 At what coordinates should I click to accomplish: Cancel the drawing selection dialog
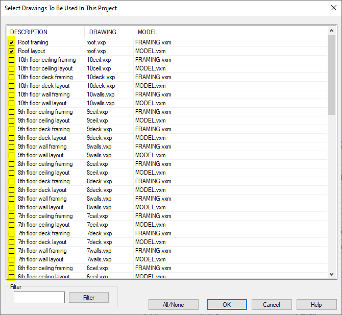pos(271,305)
